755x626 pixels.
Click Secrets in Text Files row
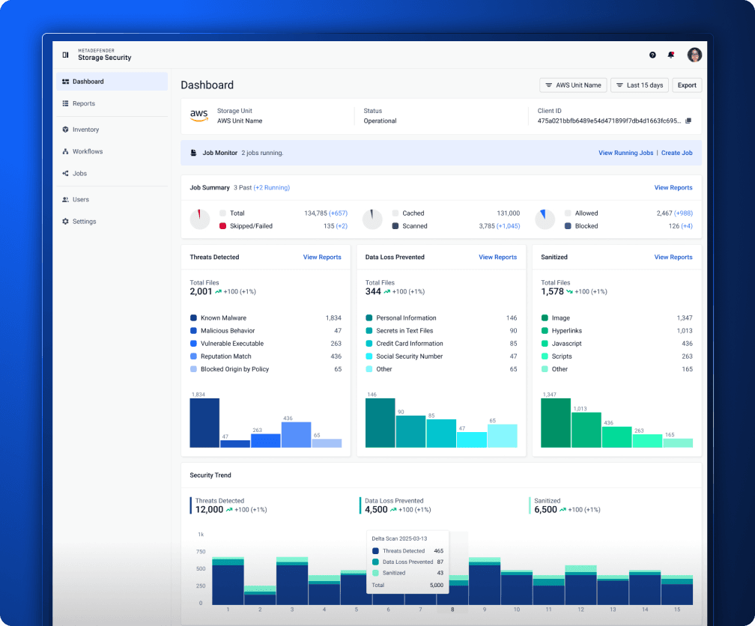[441, 331]
